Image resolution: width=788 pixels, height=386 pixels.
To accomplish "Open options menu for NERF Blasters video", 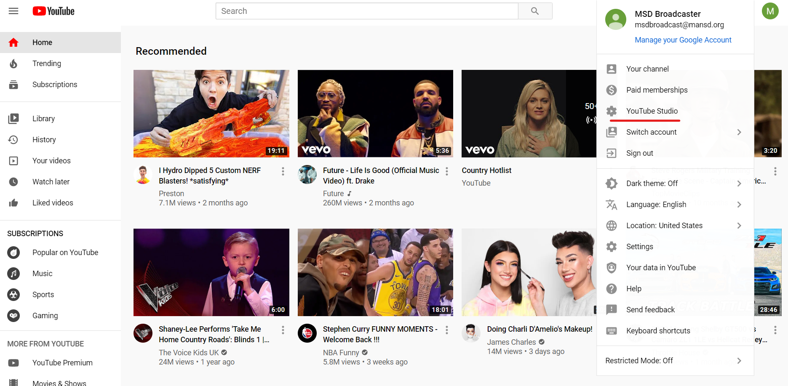I will tap(283, 171).
